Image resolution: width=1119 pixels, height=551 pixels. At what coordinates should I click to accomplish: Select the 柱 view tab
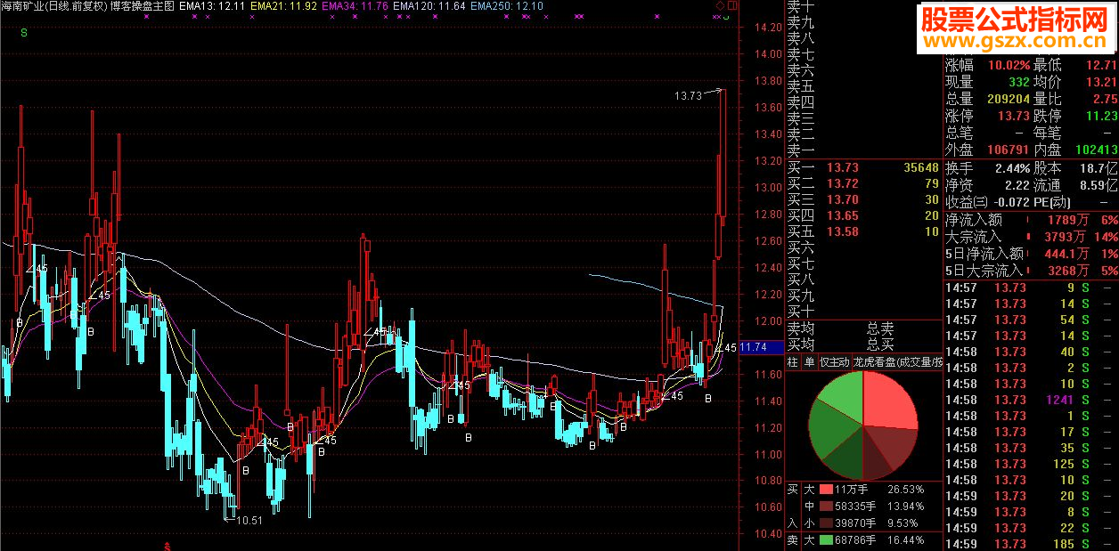793,362
